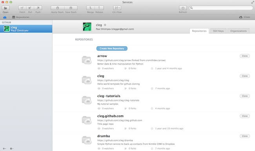Click the watchers eye icon for arrow
Image resolution: width=255 pixels, height=151 pixels.
click(99, 68)
